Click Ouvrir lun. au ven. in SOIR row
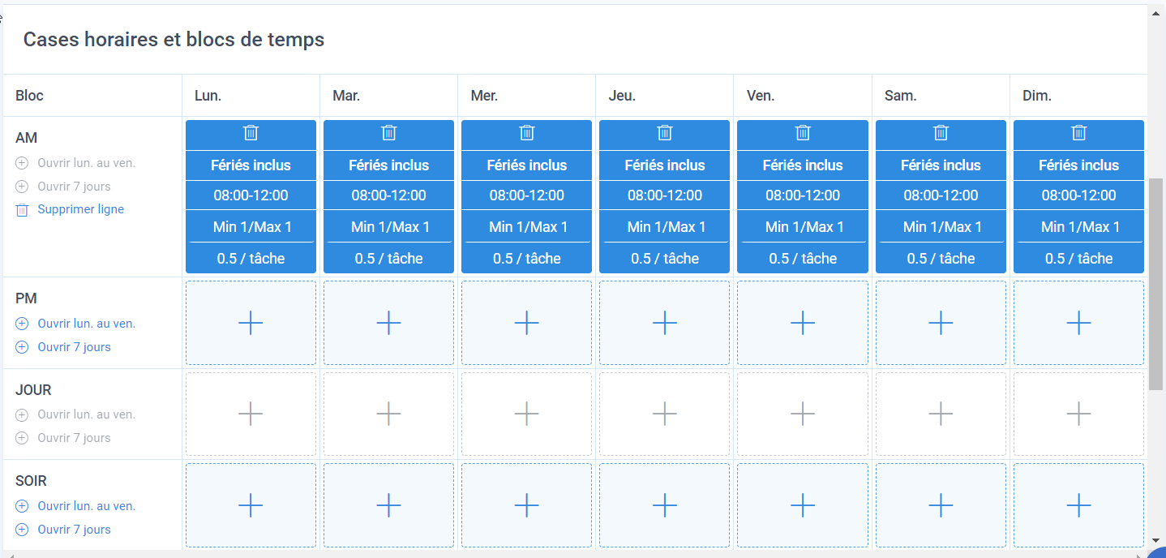1166x558 pixels. 75,506
